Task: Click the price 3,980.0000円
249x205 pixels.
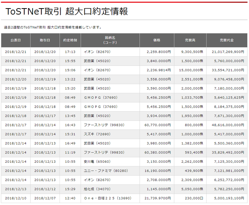Action: [159, 143]
